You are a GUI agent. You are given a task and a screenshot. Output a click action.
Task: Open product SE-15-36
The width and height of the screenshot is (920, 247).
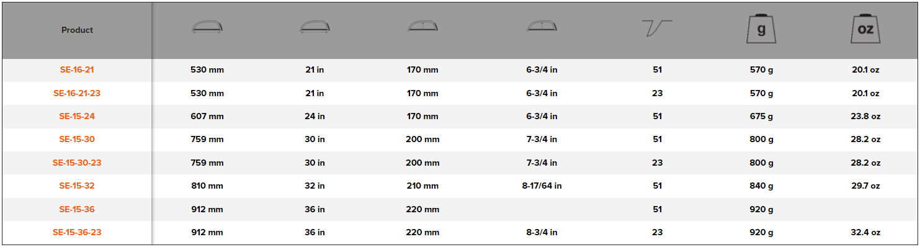(77, 209)
